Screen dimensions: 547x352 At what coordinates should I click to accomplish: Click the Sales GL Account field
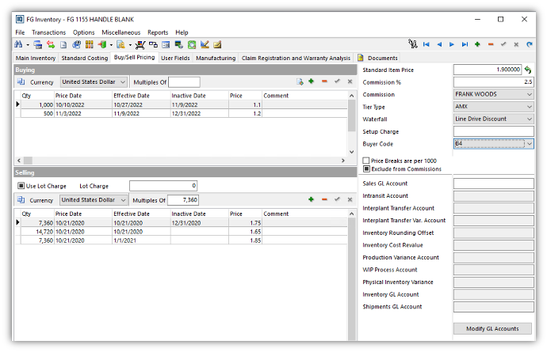(492, 184)
